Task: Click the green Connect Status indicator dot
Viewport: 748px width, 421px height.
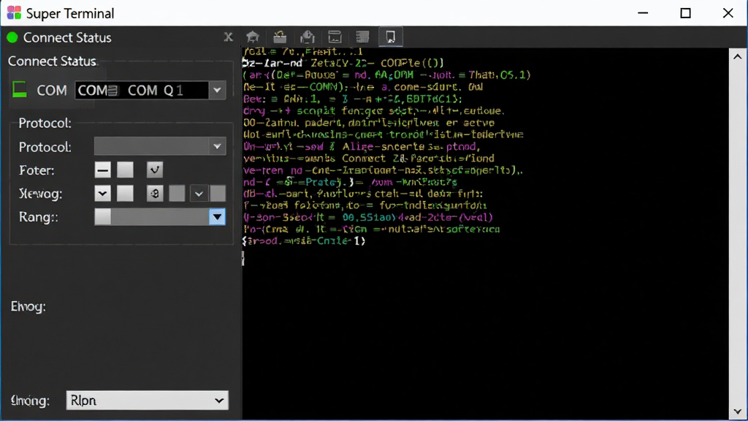Action: [x=12, y=37]
